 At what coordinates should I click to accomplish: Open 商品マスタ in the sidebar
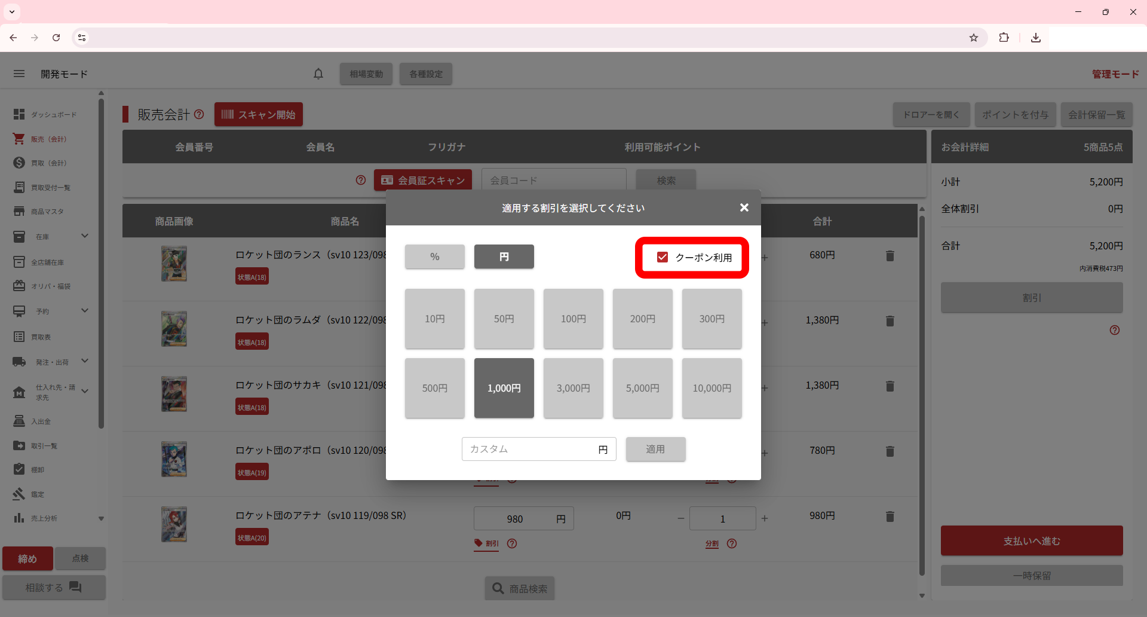click(x=47, y=212)
